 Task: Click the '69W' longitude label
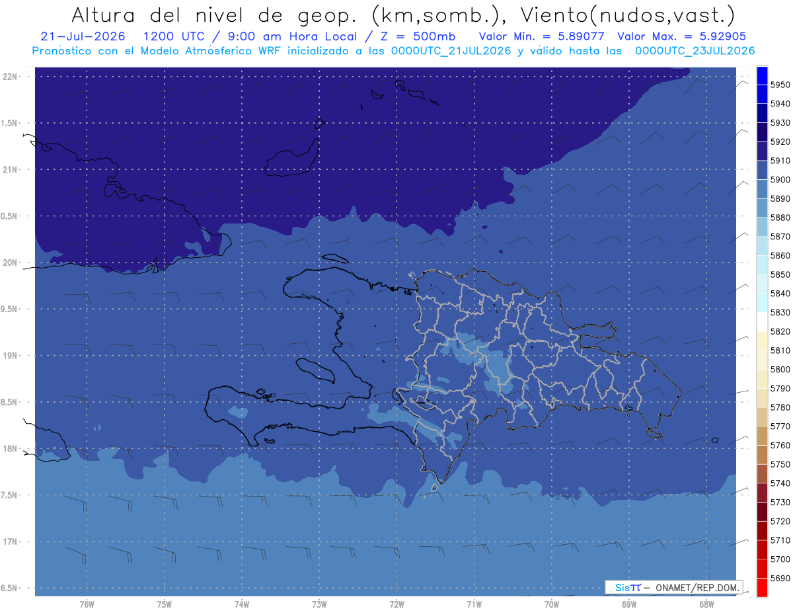[x=629, y=604]
